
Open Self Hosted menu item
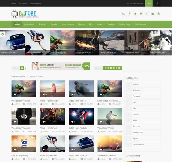pyautogui.click(x=140, y=25)
